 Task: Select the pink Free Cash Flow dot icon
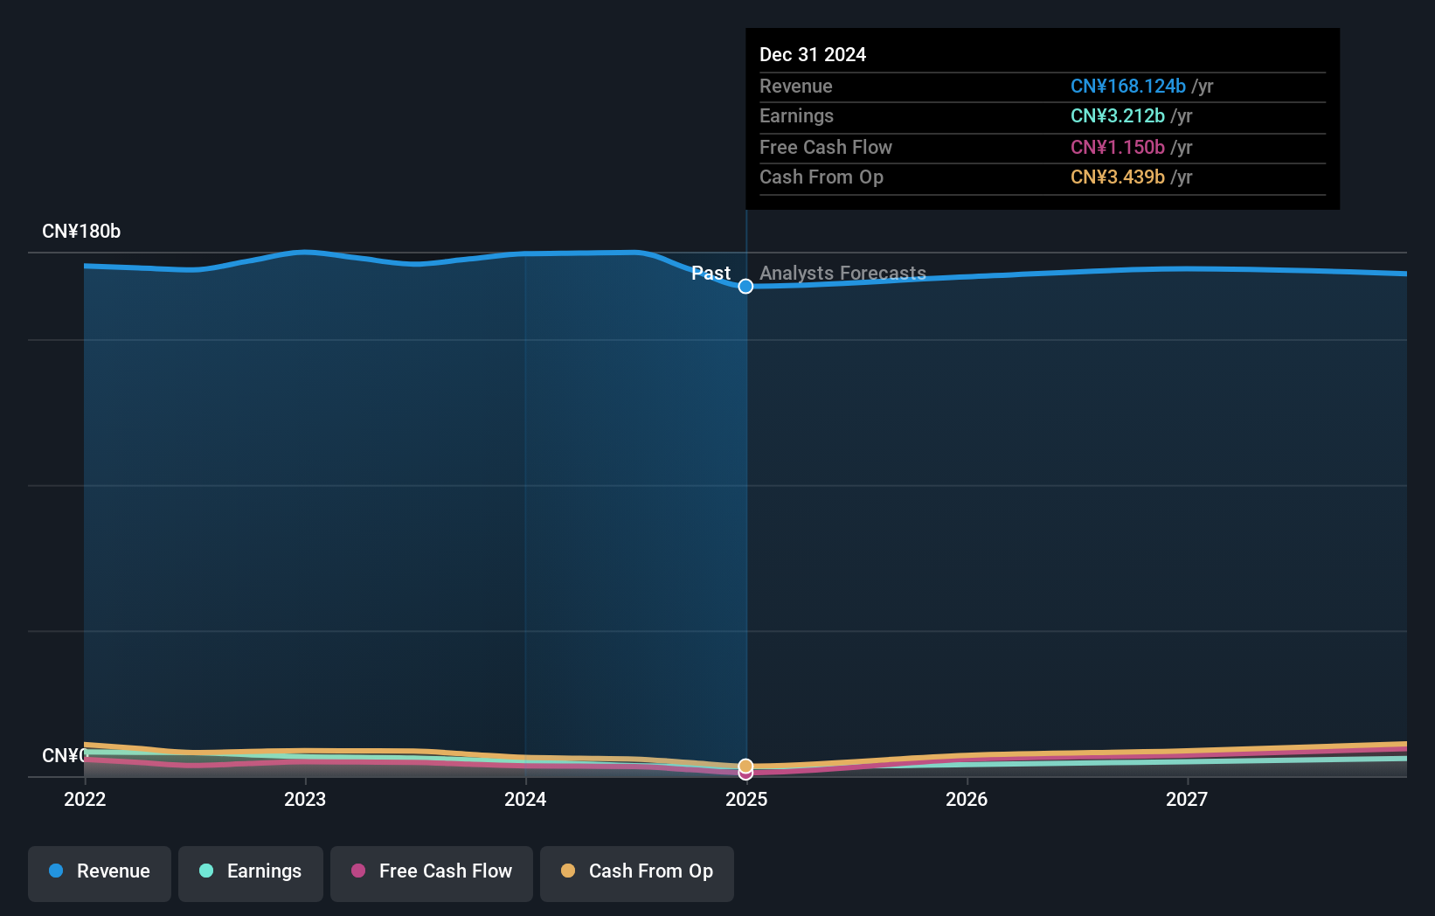[x=358, y=871]
